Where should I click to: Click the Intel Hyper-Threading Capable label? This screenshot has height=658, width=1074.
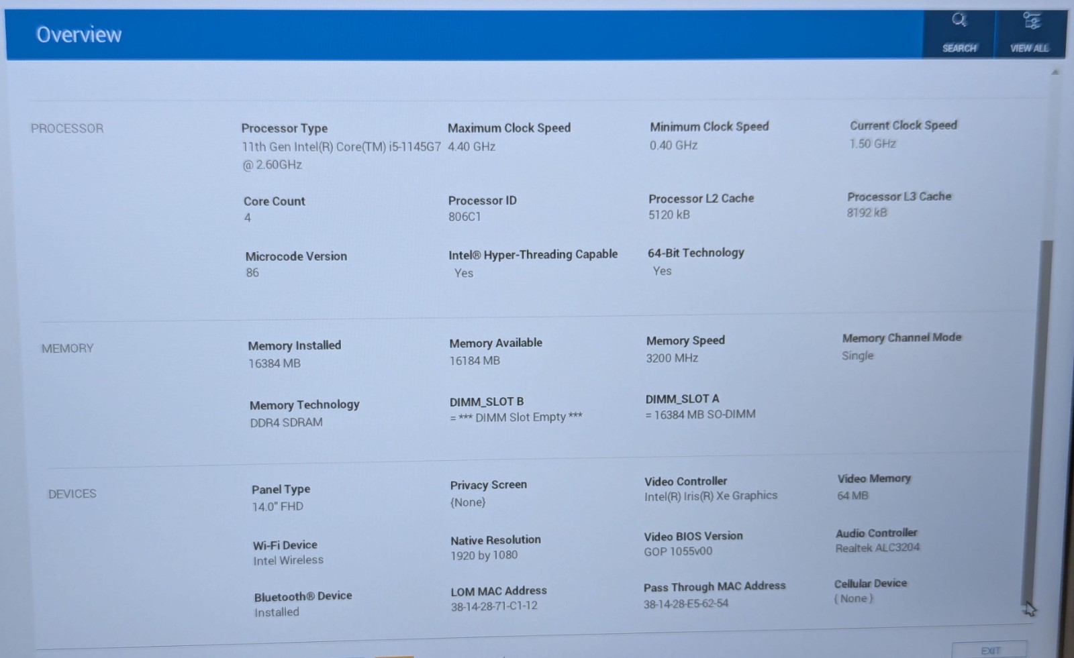tap(533, 254)
